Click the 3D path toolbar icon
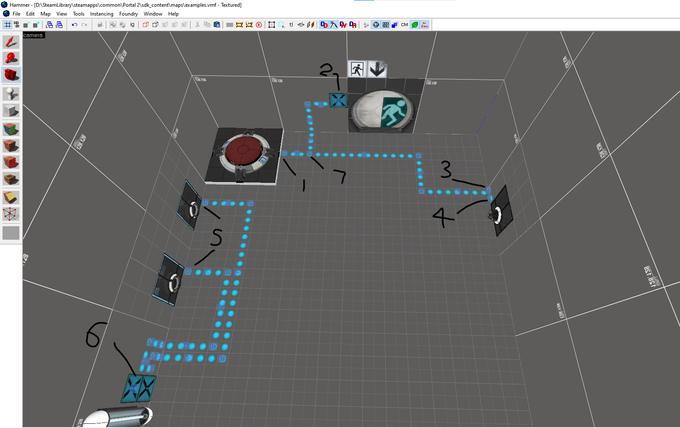This screenshot has height=428, width=680. (333, 25)
